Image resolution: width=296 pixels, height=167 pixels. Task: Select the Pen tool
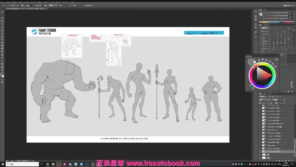[x=2, y=55]
